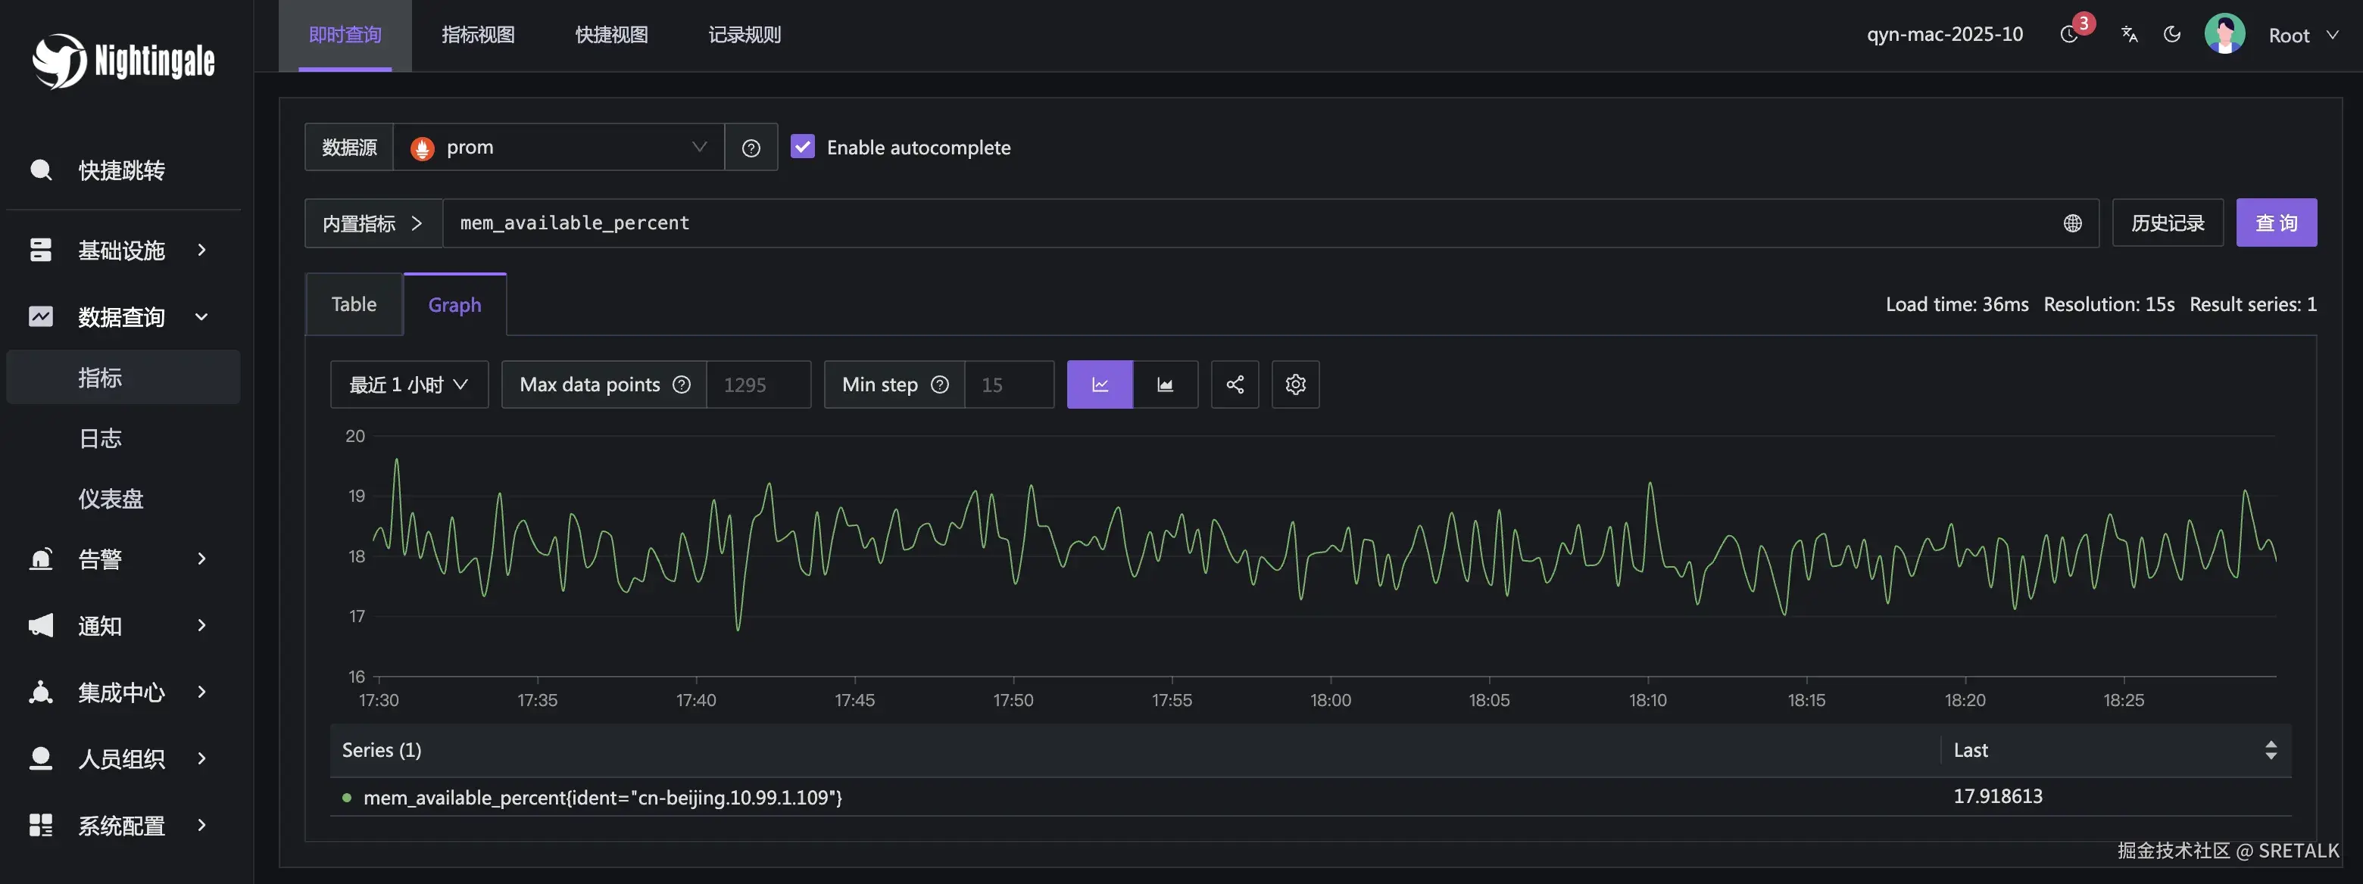Switch to the Table tab
2363x884 pixels.
click(354, 304)
